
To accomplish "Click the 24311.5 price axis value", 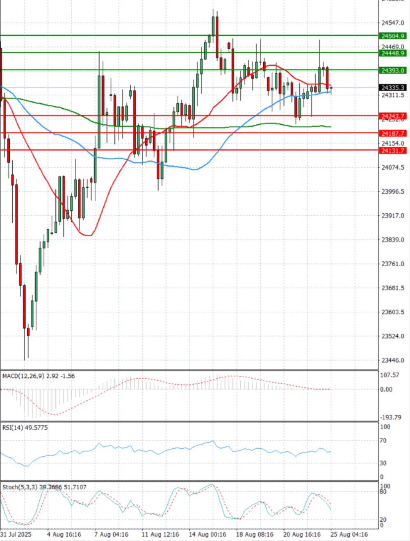I will click(x=393, y=95).
